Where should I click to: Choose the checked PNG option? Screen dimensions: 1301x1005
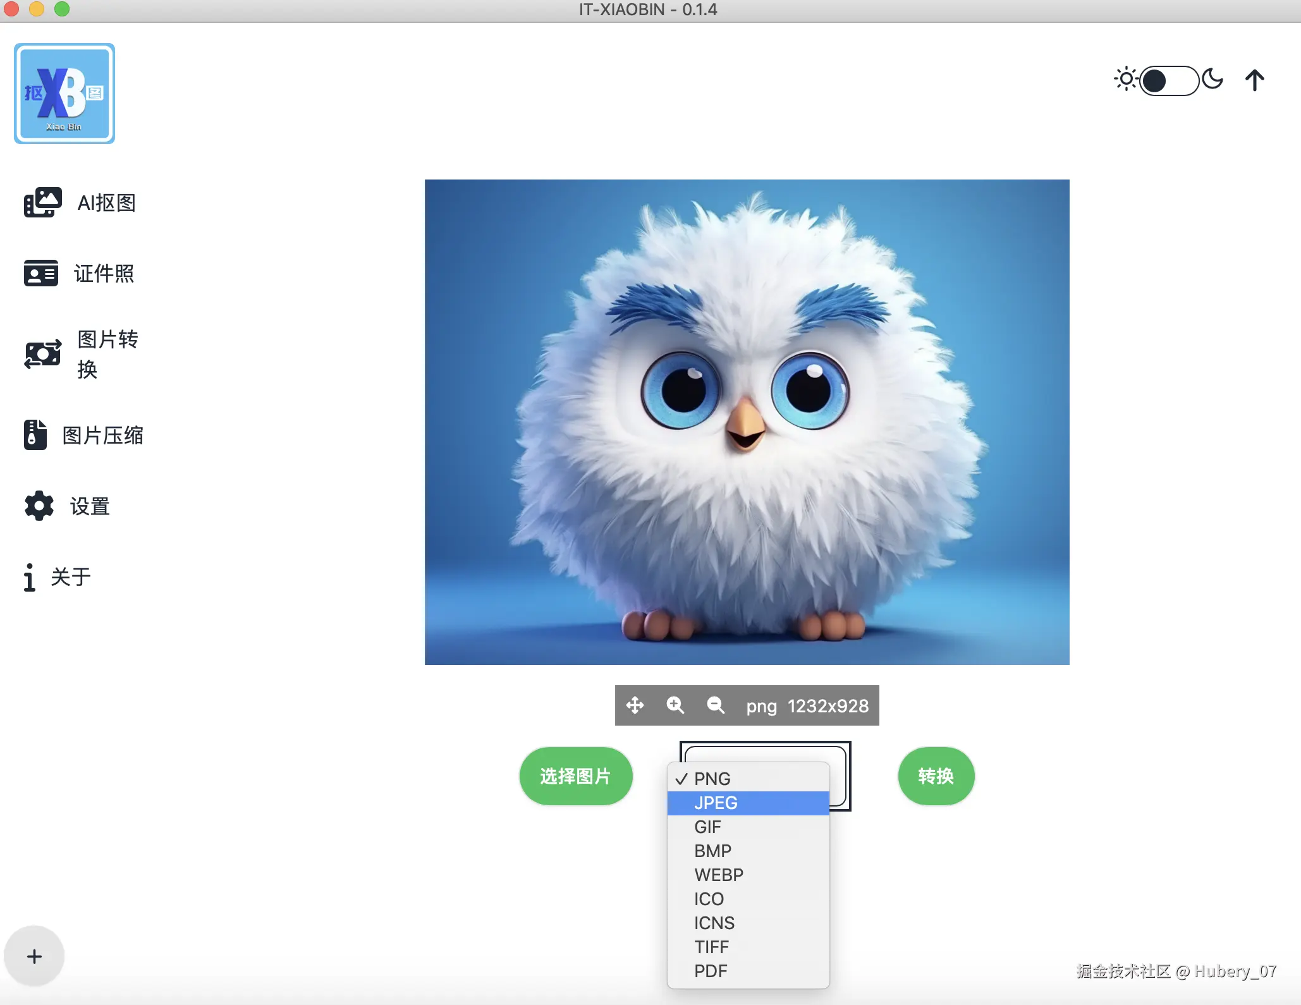(x=712, y=779)
